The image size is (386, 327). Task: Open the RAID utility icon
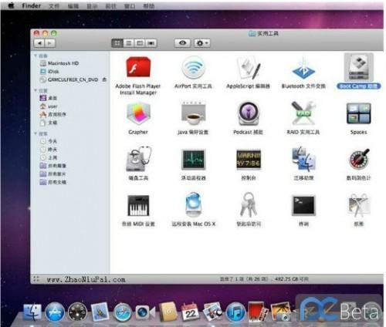303,113
